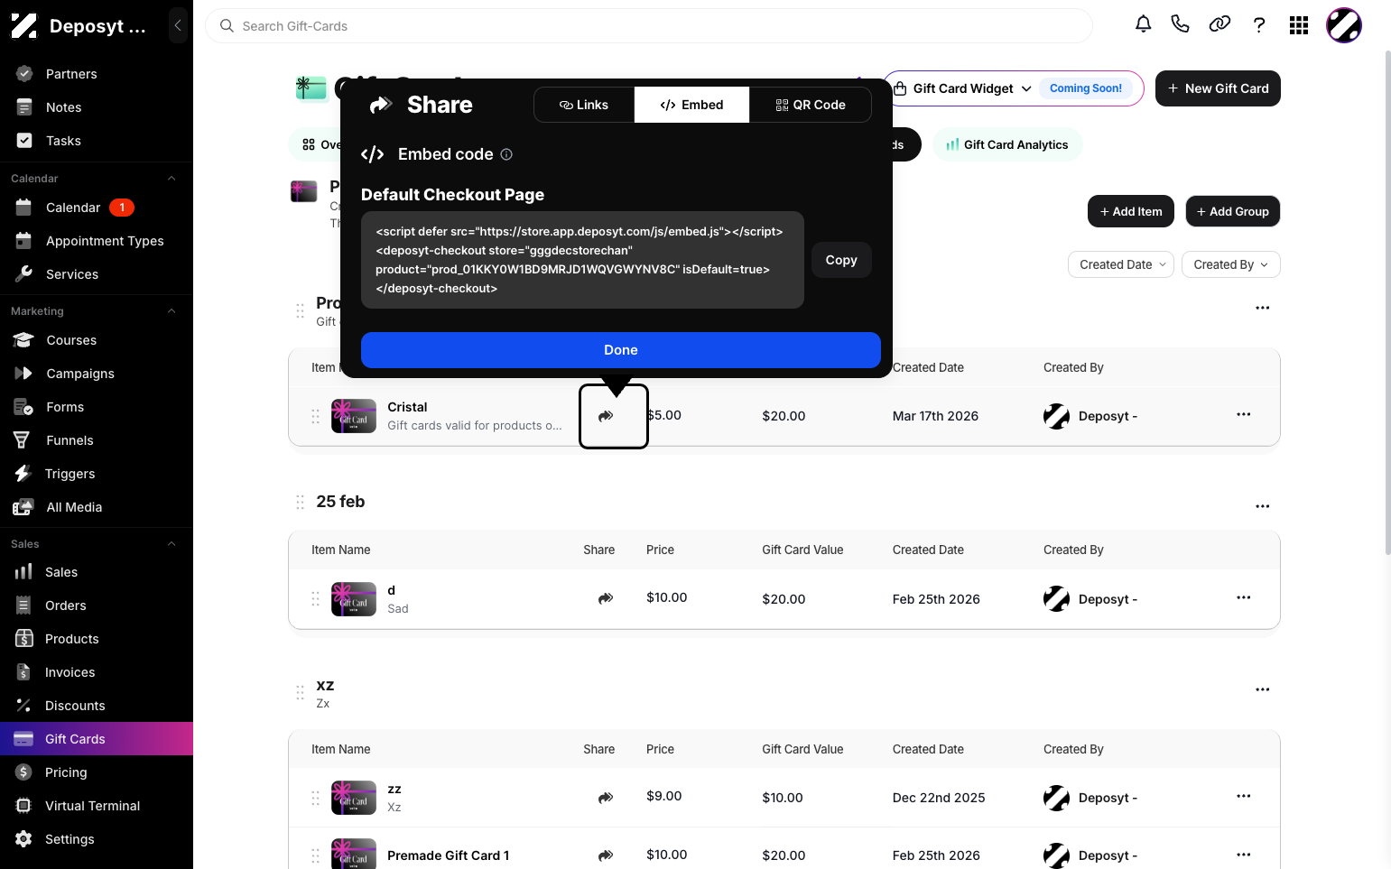Open more options for 25 feb group

[1263, 506]
